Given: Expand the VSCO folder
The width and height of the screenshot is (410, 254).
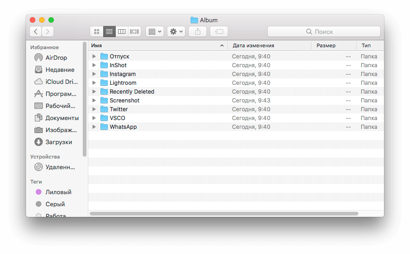Looking at the screenshot, I should tap(94, 118).
